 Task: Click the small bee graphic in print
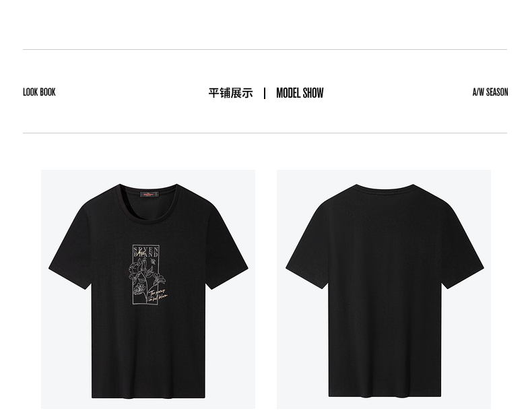(x=154, y=261)
